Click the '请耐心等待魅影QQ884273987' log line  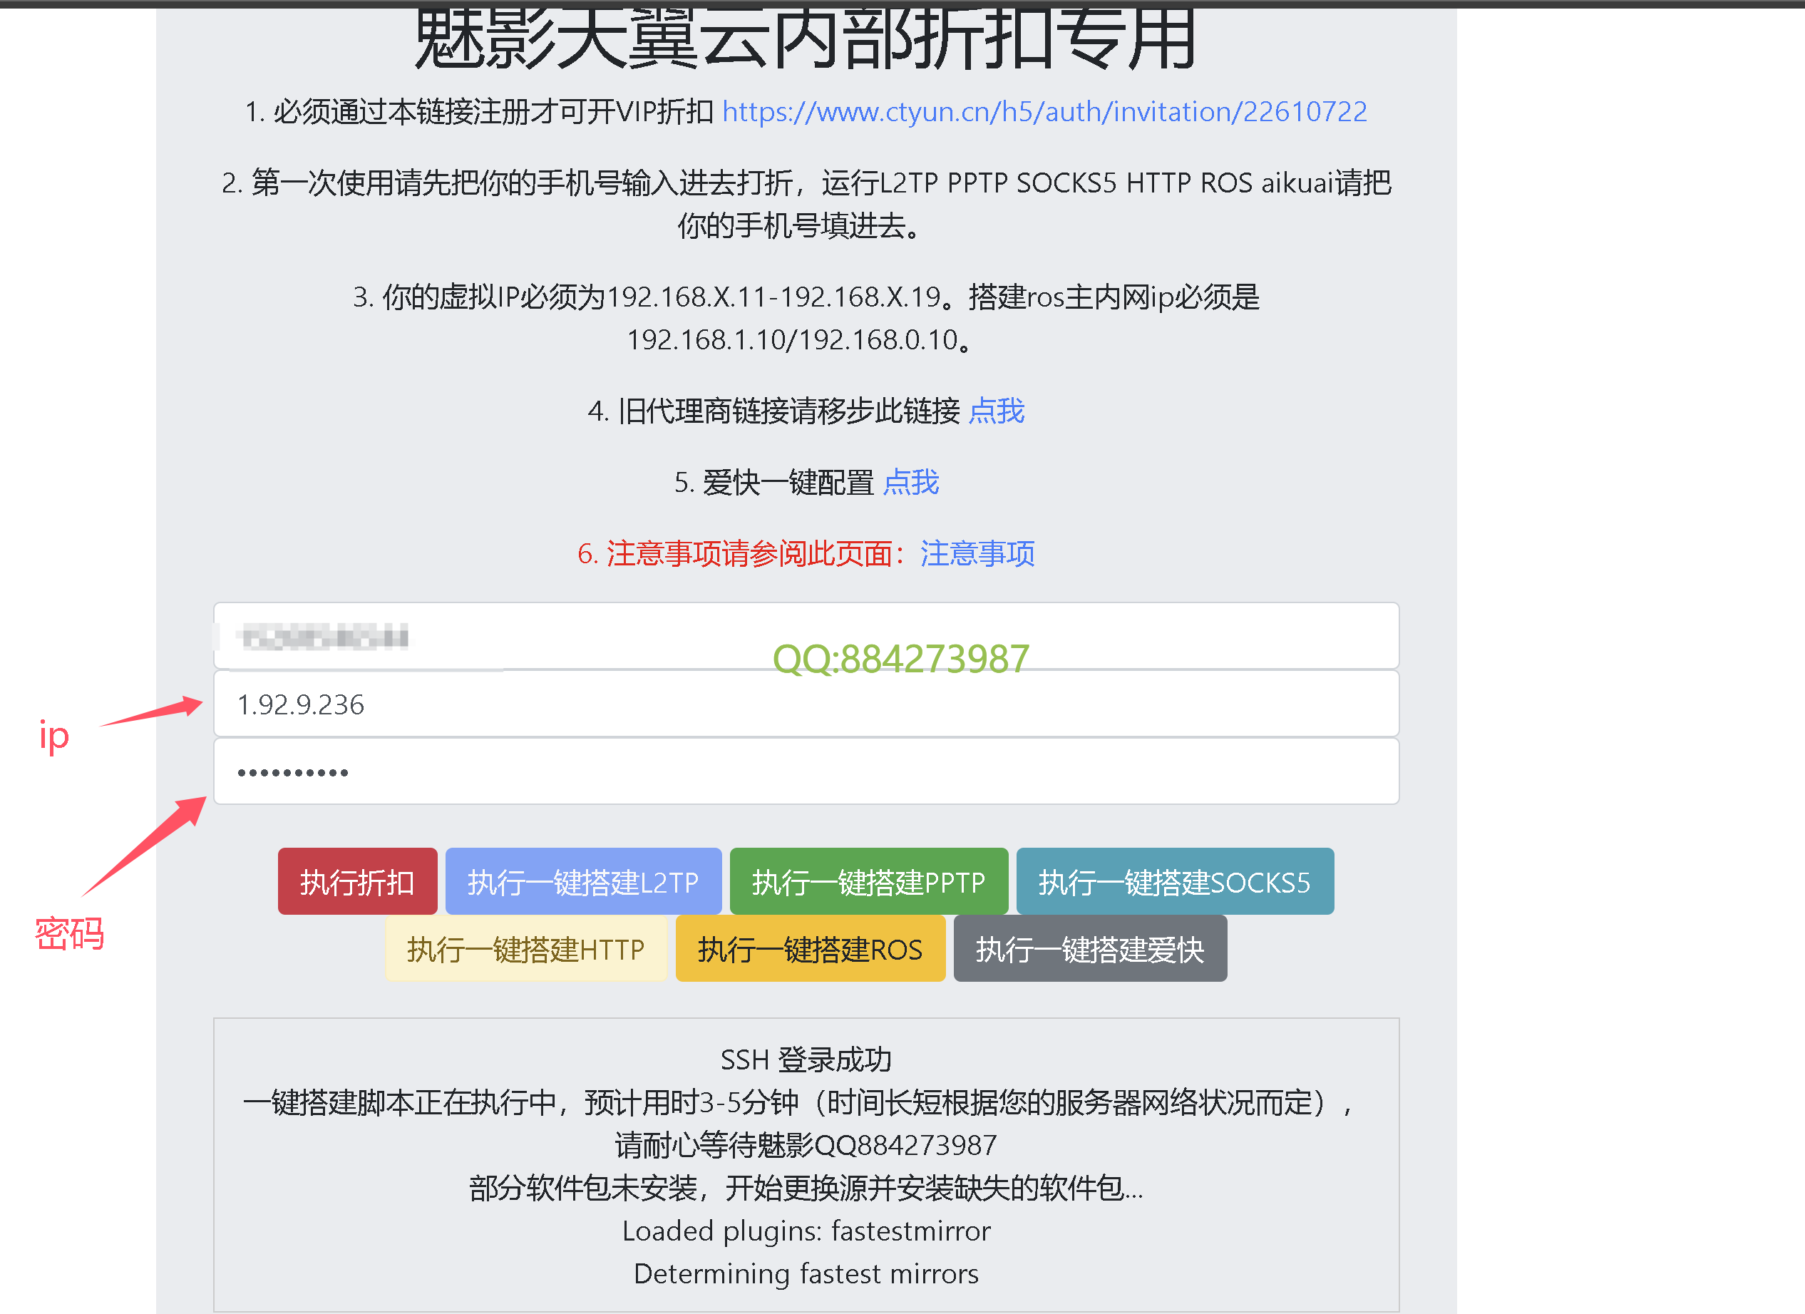coord(806,1144)
